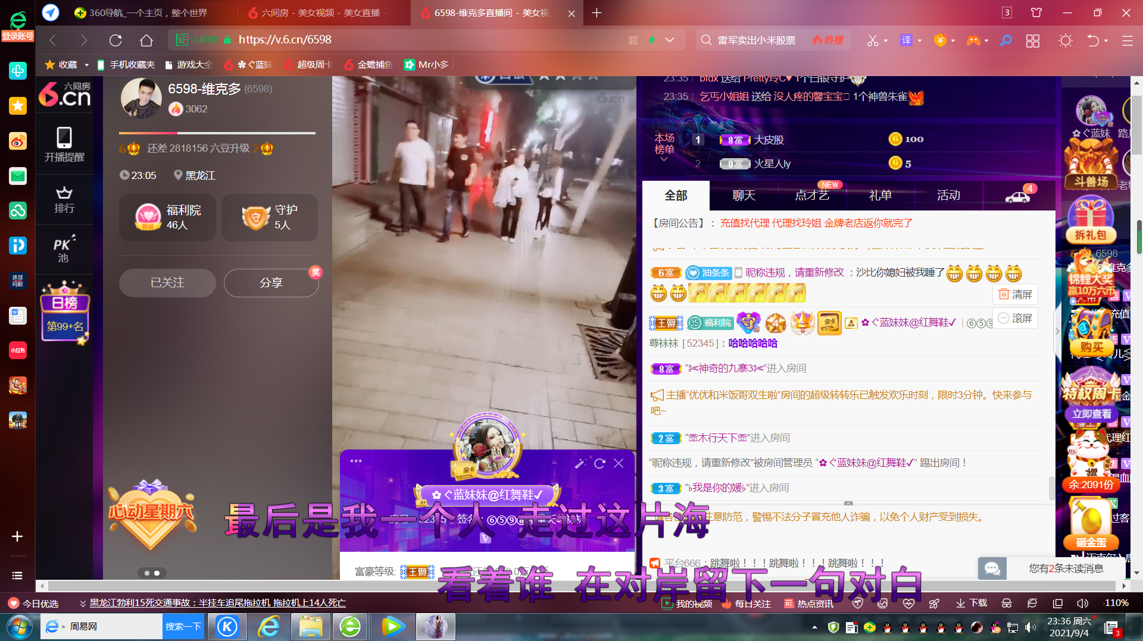Click in the address bar URL field
Viewport: 1143px width, 641px height.
click(x=426, y=40)
